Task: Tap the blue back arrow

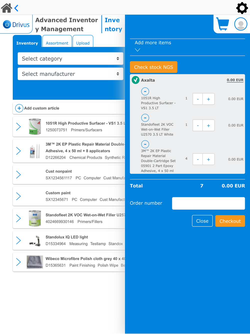Action: (16, 8)
